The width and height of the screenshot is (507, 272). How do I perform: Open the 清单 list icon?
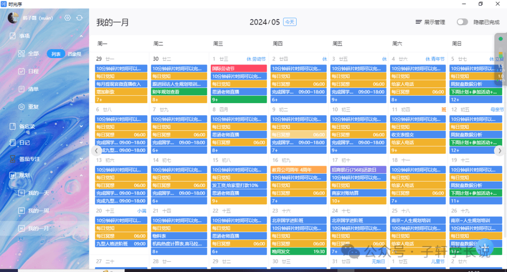click(21, 89)
